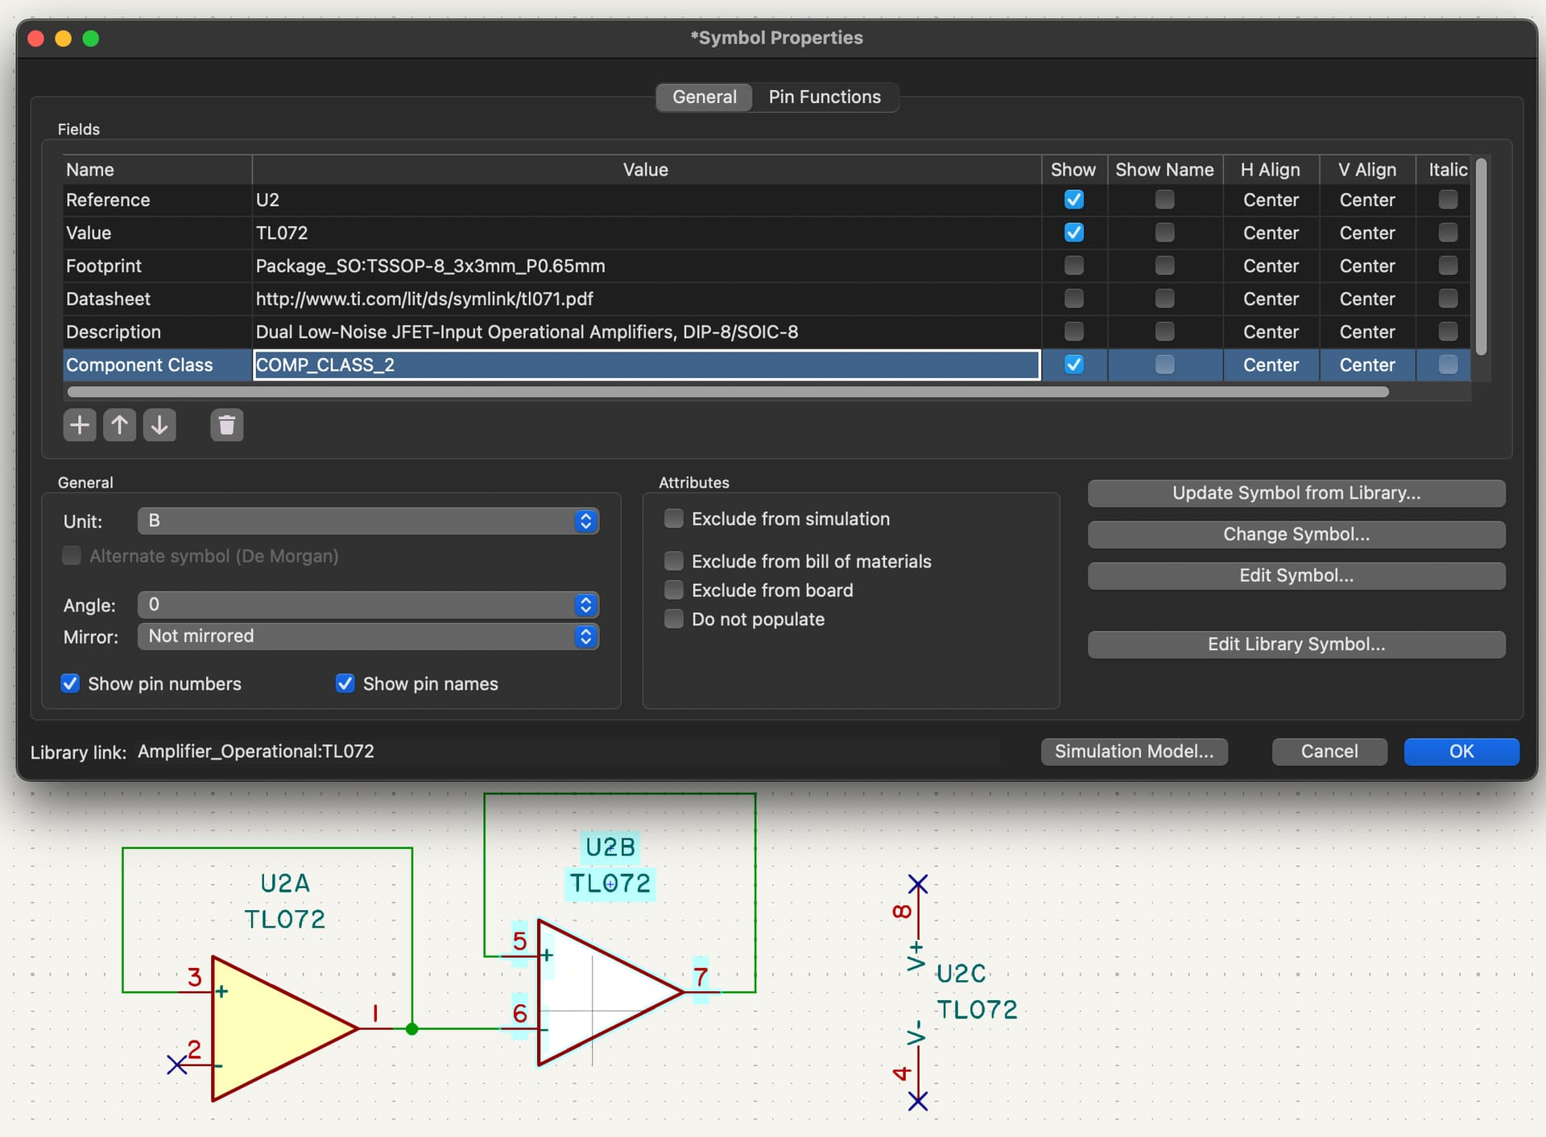Click Change Symbol tool icon

pyautogui.click(x=1296, y=533)
